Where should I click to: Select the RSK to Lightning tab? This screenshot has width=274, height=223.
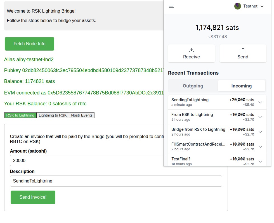[20, 115]
